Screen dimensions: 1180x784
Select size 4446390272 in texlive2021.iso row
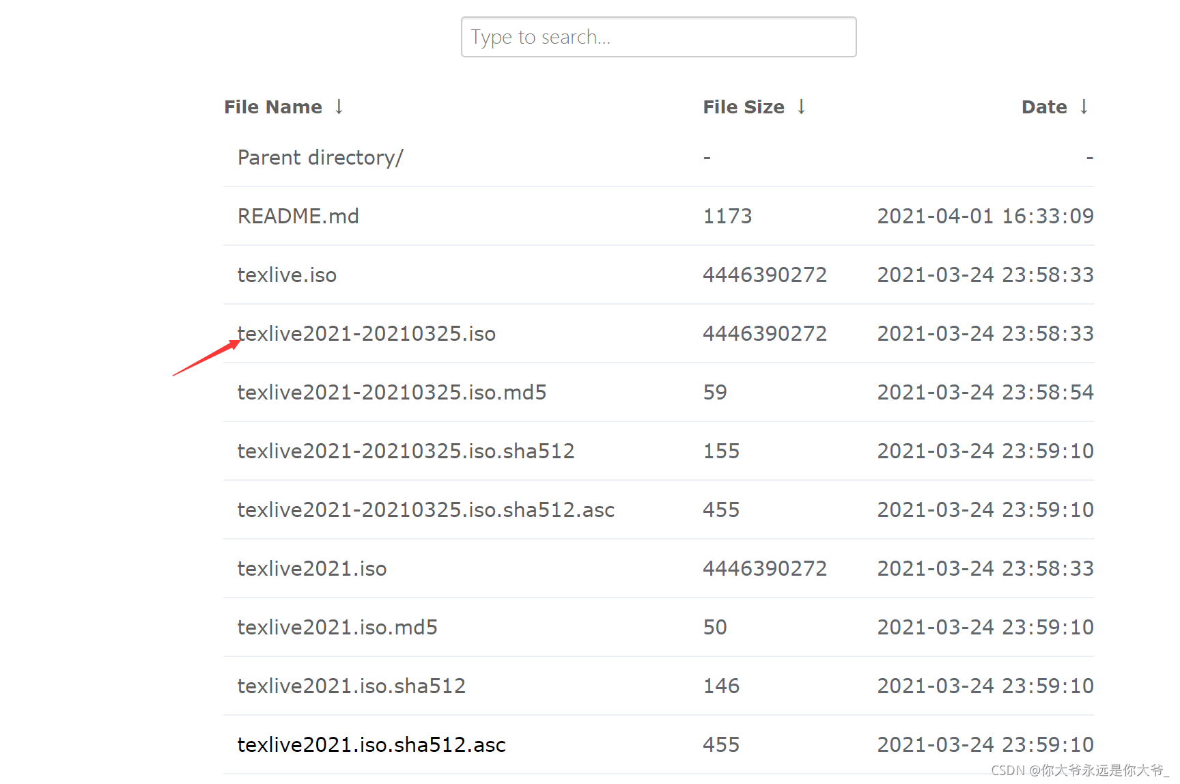[x=765, y=569]
